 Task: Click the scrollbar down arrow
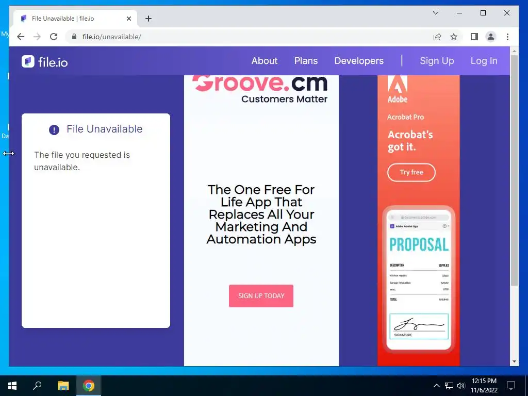click(x=514, y=361)
